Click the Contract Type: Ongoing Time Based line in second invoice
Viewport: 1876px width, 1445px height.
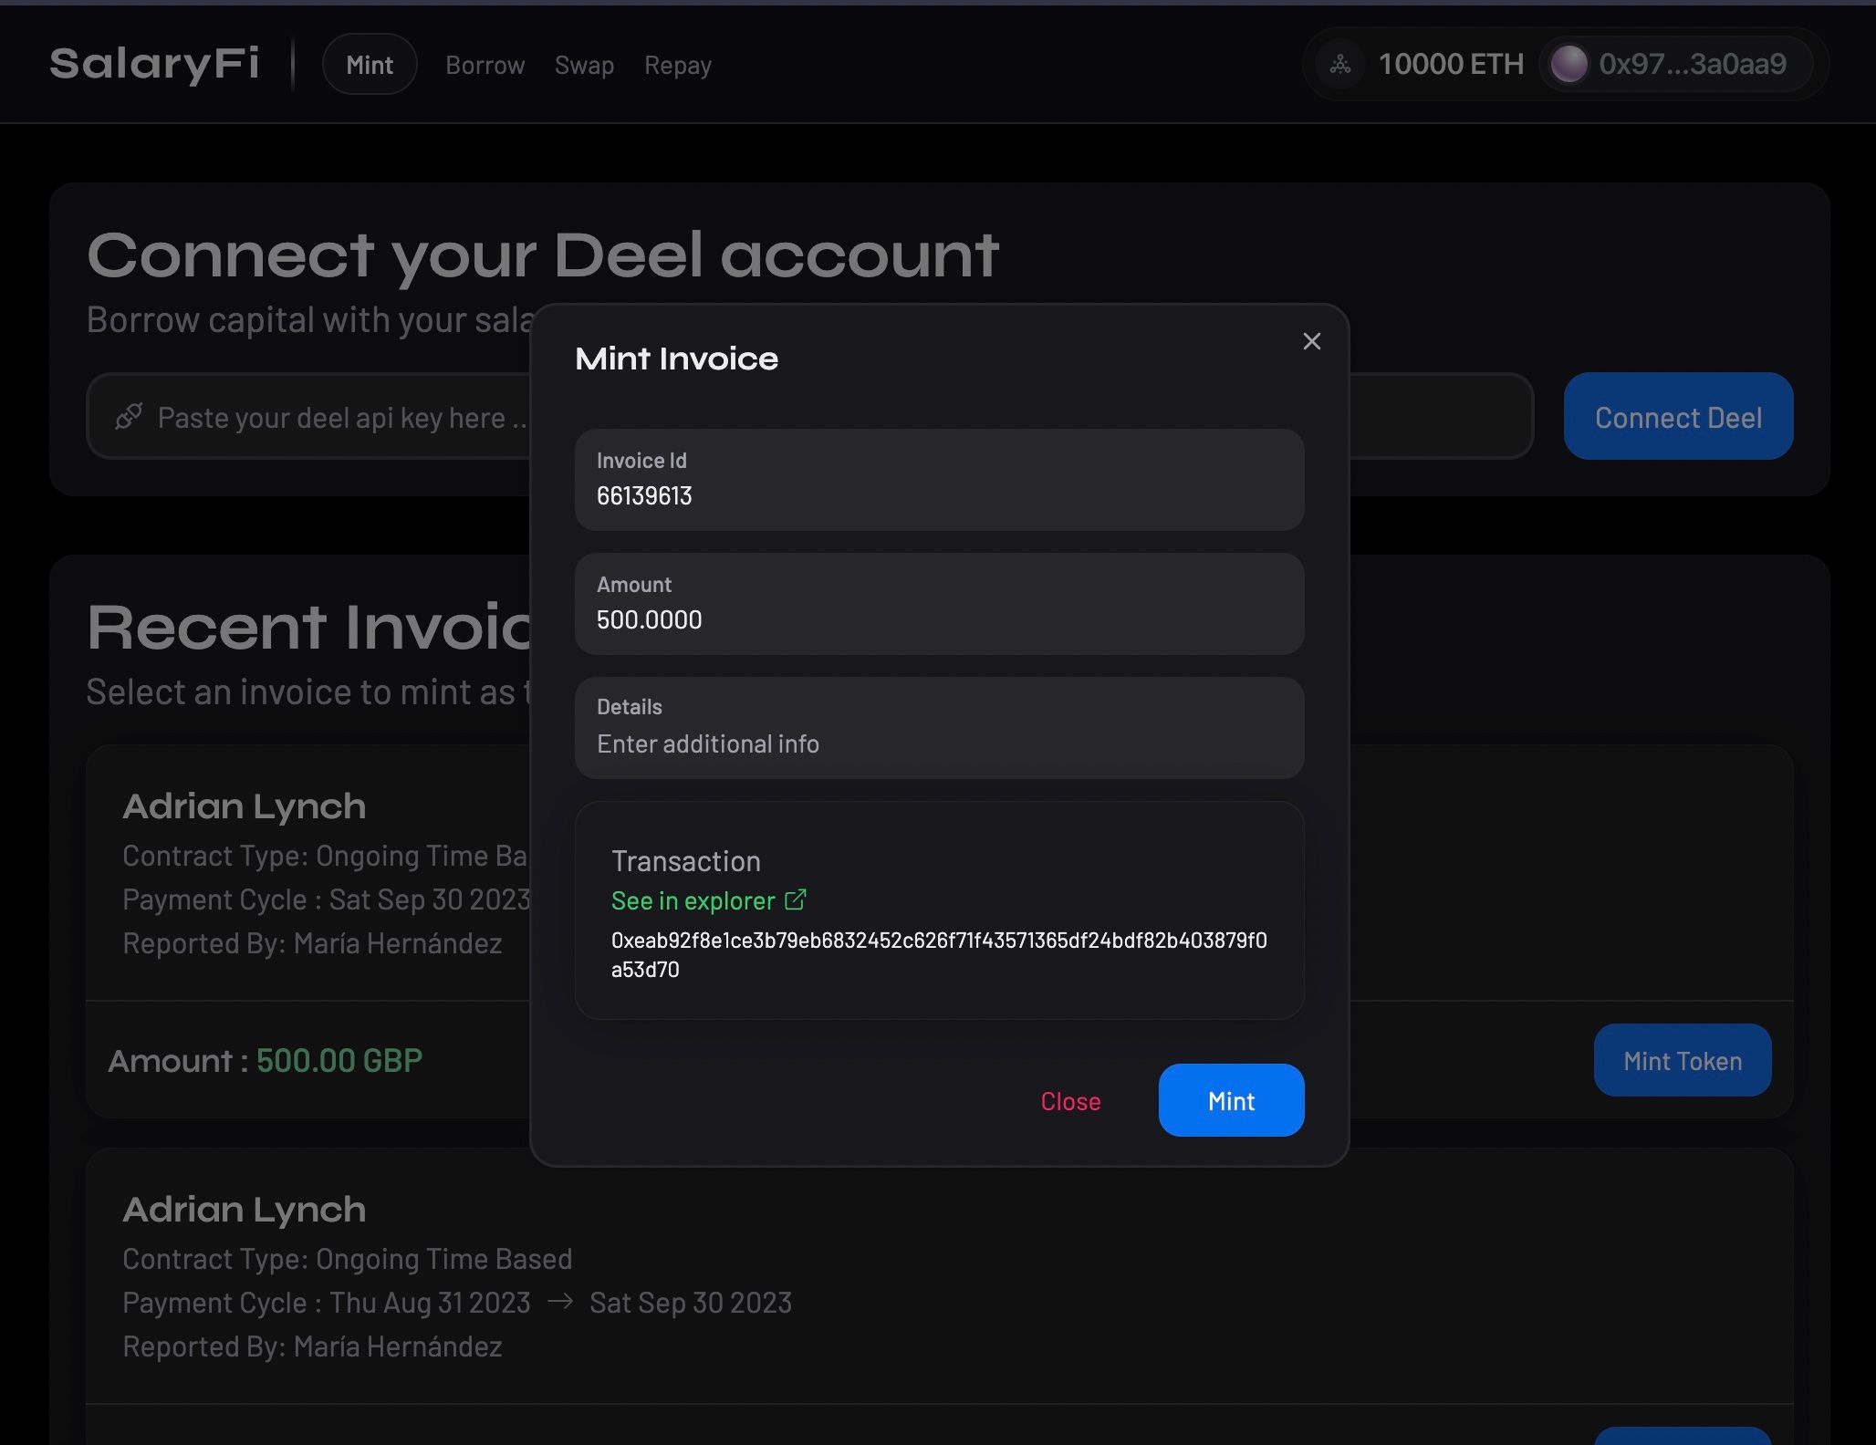tap(347, 1259)
